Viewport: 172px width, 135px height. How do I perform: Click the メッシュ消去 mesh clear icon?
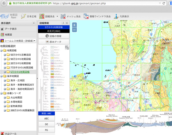click(x=63, y=16)
